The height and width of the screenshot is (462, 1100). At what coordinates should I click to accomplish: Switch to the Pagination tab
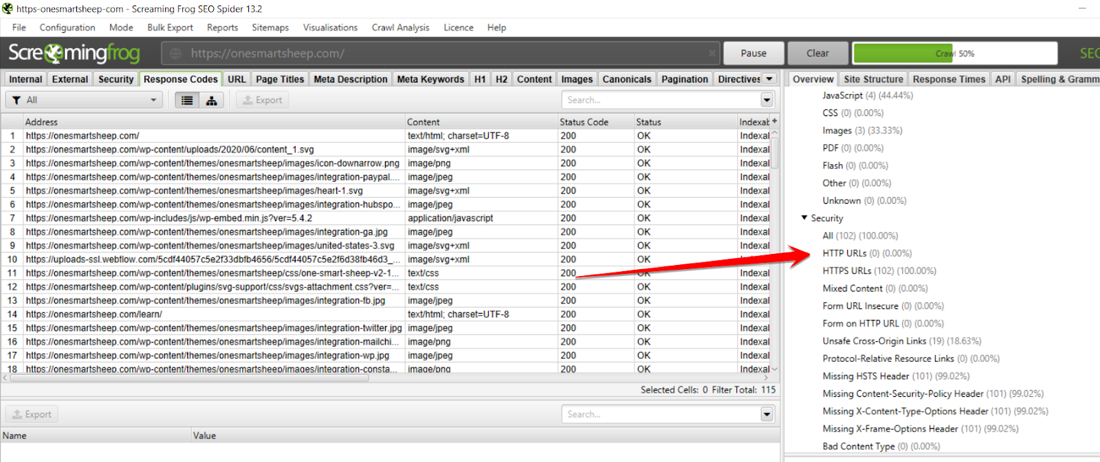coord(685,79)
